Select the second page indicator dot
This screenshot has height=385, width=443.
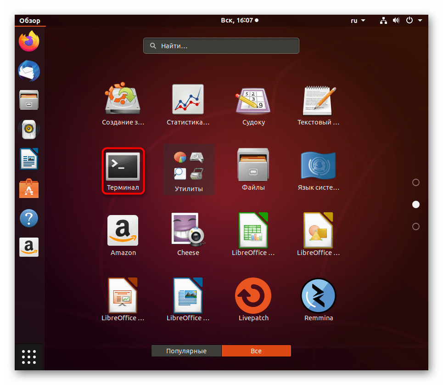point(416,204)
